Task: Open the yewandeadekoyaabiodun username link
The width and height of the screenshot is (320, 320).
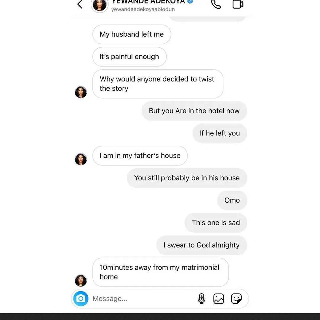Action: (x=143, y=9)
